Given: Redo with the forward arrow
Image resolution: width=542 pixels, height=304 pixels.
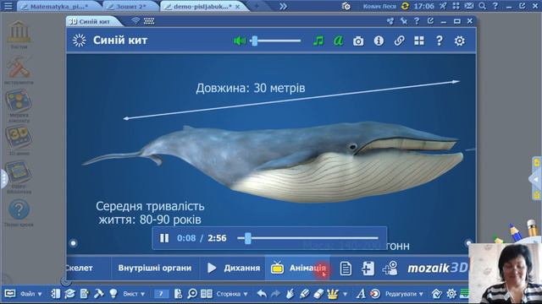Looking at the screenshot, I should [275, 294].
